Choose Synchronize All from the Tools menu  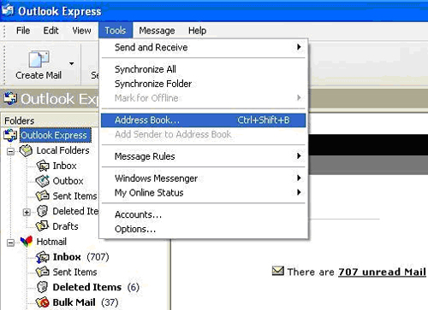204,69
